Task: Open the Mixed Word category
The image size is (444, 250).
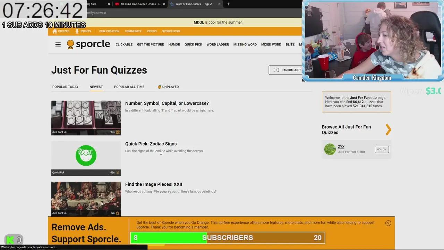Action: [271, 44]
